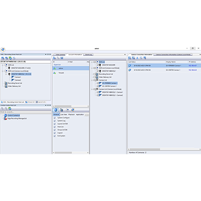
Task: Uncheck the System Configure checkbox
Action: coord(55,118)
